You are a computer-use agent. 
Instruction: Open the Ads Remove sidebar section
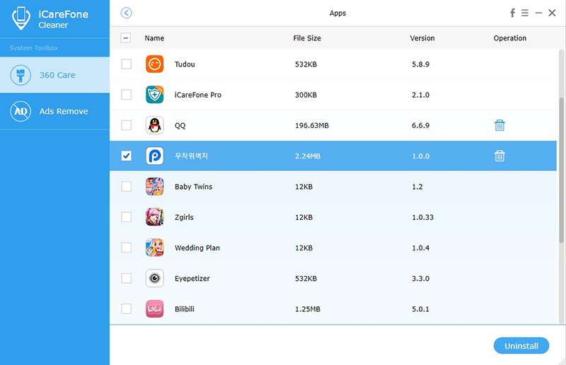54,111
